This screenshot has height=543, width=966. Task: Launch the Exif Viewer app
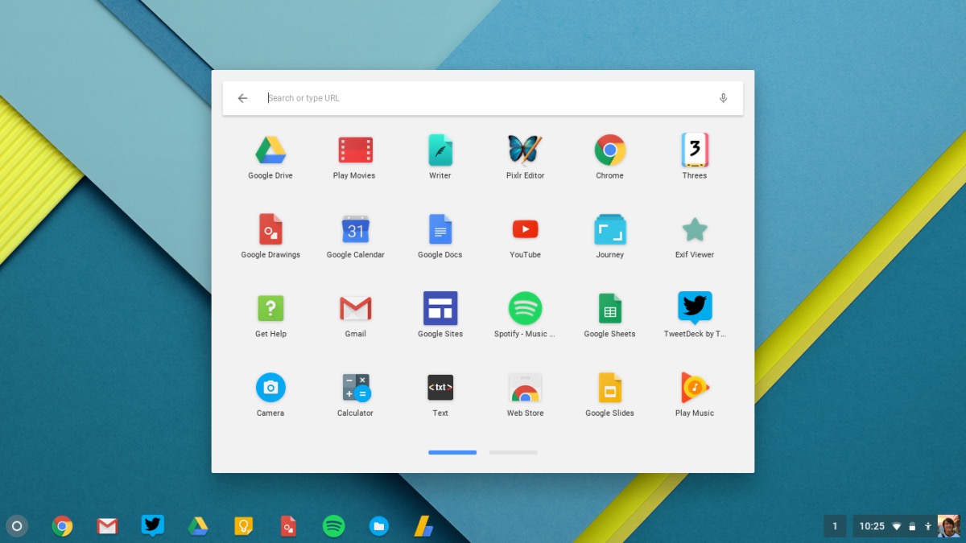pyautogui.click(x=694, y=228)
